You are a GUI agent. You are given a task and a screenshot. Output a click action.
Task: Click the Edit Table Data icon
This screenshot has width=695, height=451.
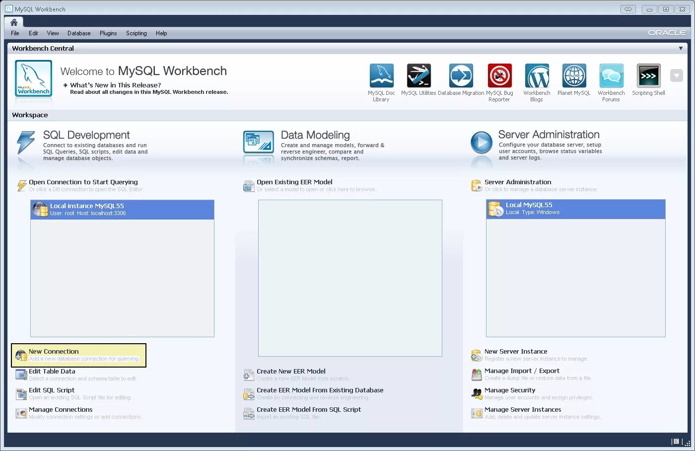[x=21, y=375]
